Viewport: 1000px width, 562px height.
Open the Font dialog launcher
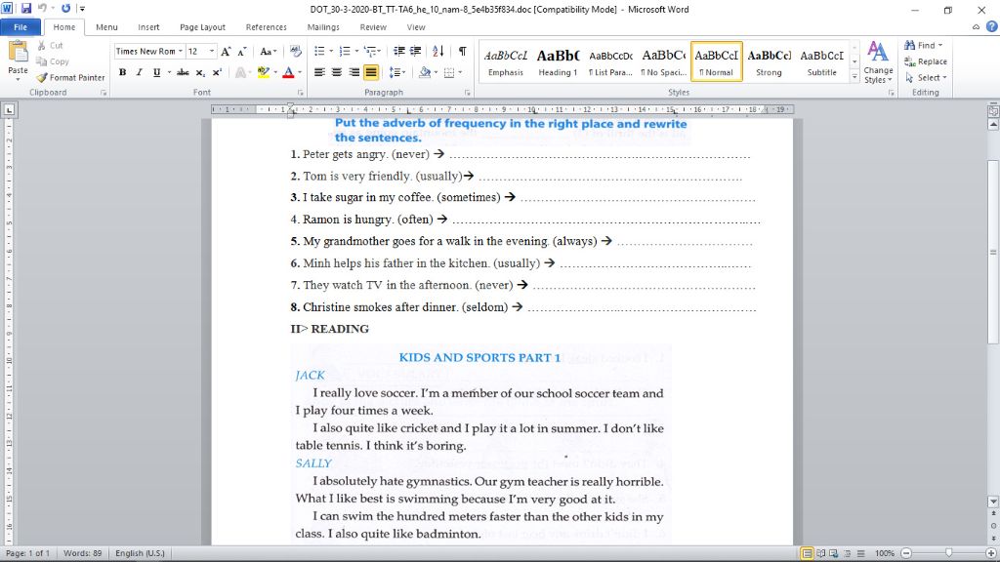301,93
